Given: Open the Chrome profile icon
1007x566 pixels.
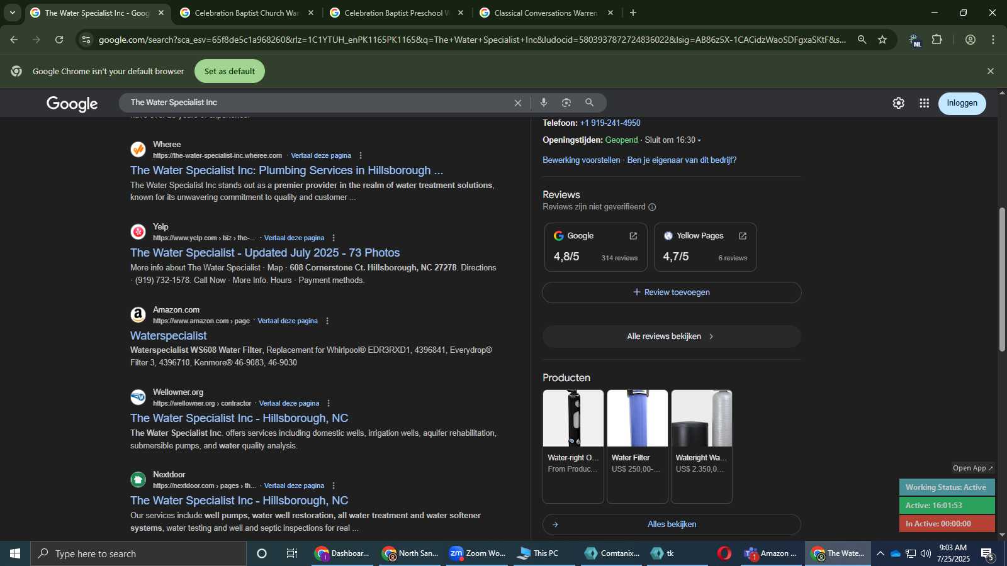Looking at the screenshot, I should point(970,40).
